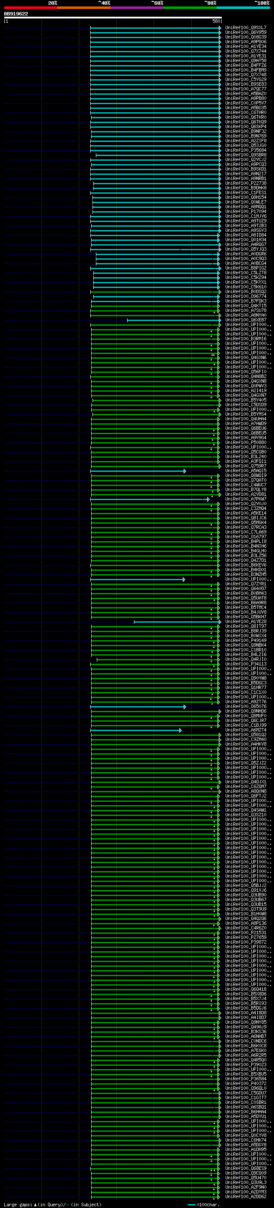Select hit UniRef100_B3NZH5
Viewport: 274px width, 1208px height.
click(245, 575)
